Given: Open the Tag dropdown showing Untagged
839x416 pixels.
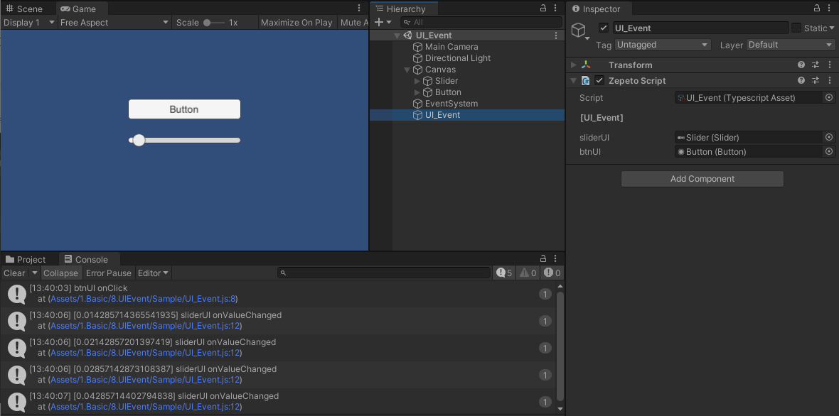Looking at the screenshot, I should (663, 45).
